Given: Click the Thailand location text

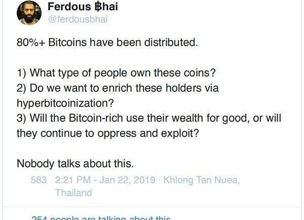Looking at the screenshot, I should (x=73, y=193).
